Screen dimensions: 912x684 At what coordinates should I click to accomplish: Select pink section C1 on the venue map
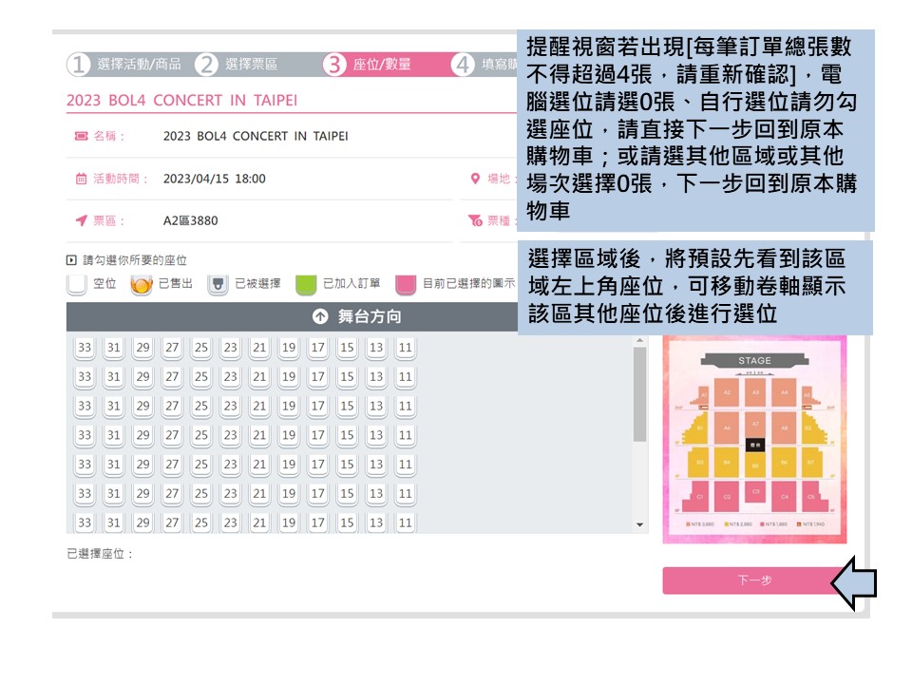700,497
